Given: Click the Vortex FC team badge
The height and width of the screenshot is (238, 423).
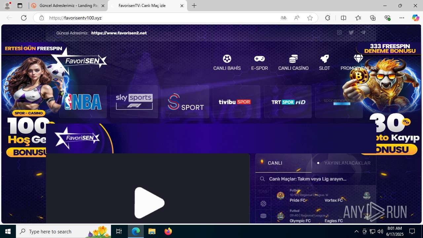Looking at the screenshot, I should pos(366,196).
